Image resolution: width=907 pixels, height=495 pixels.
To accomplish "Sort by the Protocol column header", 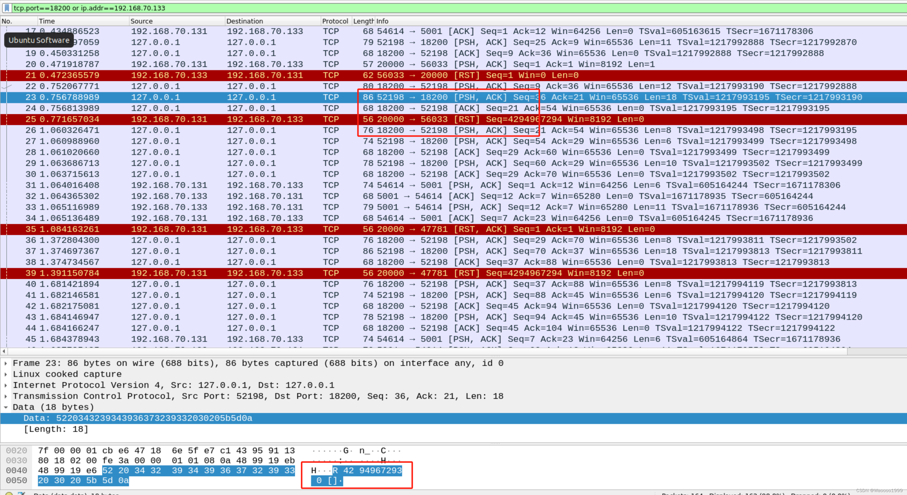I will click(336, 21).
